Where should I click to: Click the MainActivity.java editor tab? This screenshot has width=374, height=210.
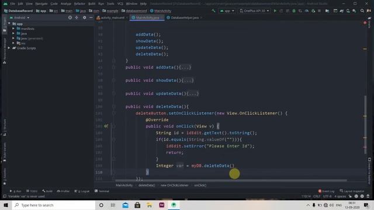tap(147, 17)
